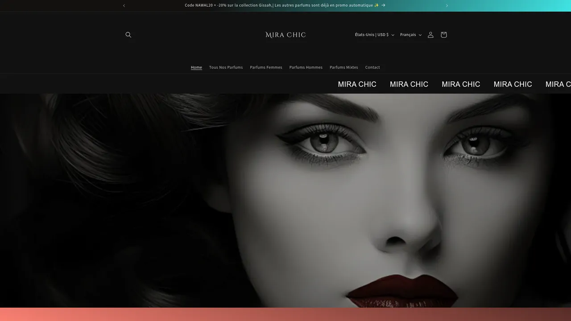The height and width of the screenshot is (321, 571).
Task: Open the shopping cart icon
Action: click(x=443, y=35)
